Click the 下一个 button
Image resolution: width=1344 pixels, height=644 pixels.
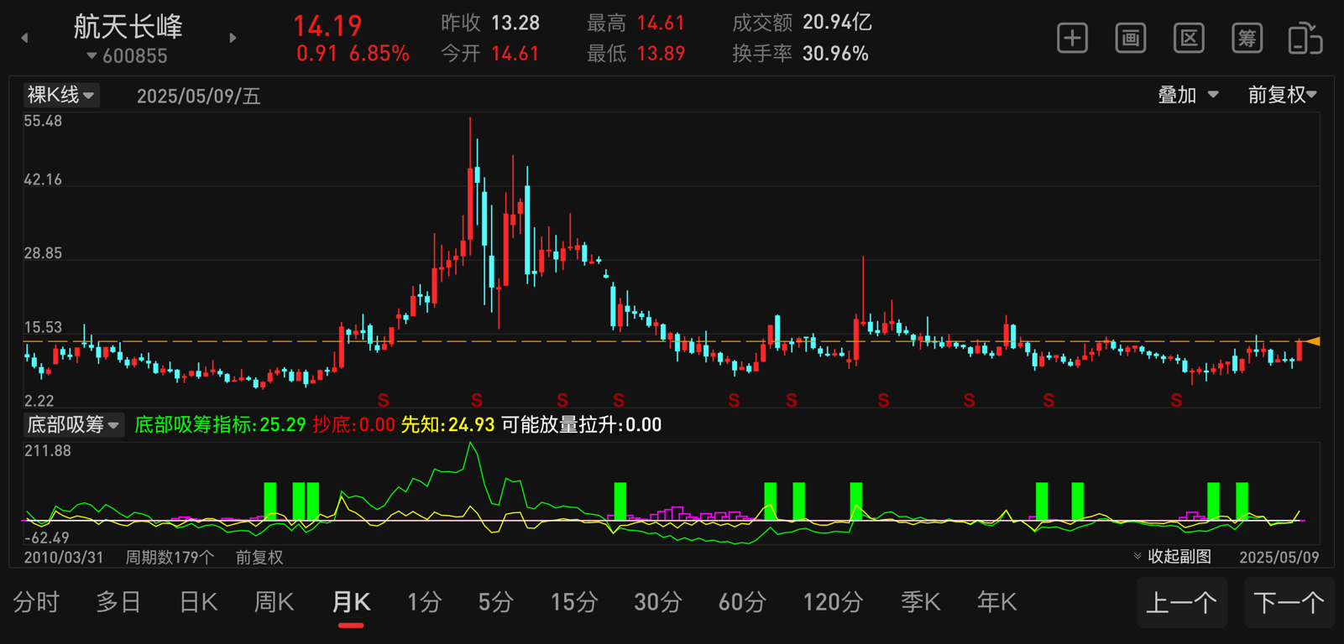(x=1289, y=602)
